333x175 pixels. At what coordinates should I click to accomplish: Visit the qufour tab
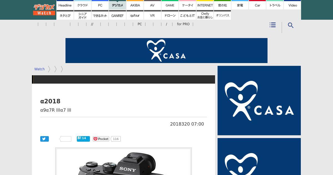coord(135,15)
